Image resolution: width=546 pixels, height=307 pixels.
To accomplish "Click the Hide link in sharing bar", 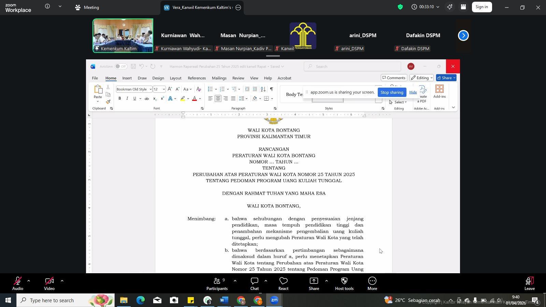I will point(413,92).
